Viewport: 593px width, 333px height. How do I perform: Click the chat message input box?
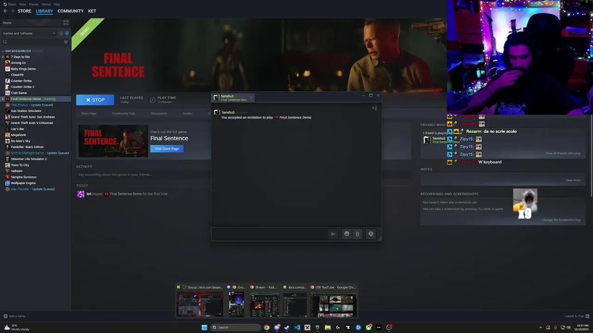pyautogui.click(x=270, y=234)
